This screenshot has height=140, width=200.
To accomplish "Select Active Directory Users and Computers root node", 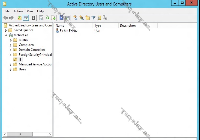I will pyautogui.click(x=30, y=25).
